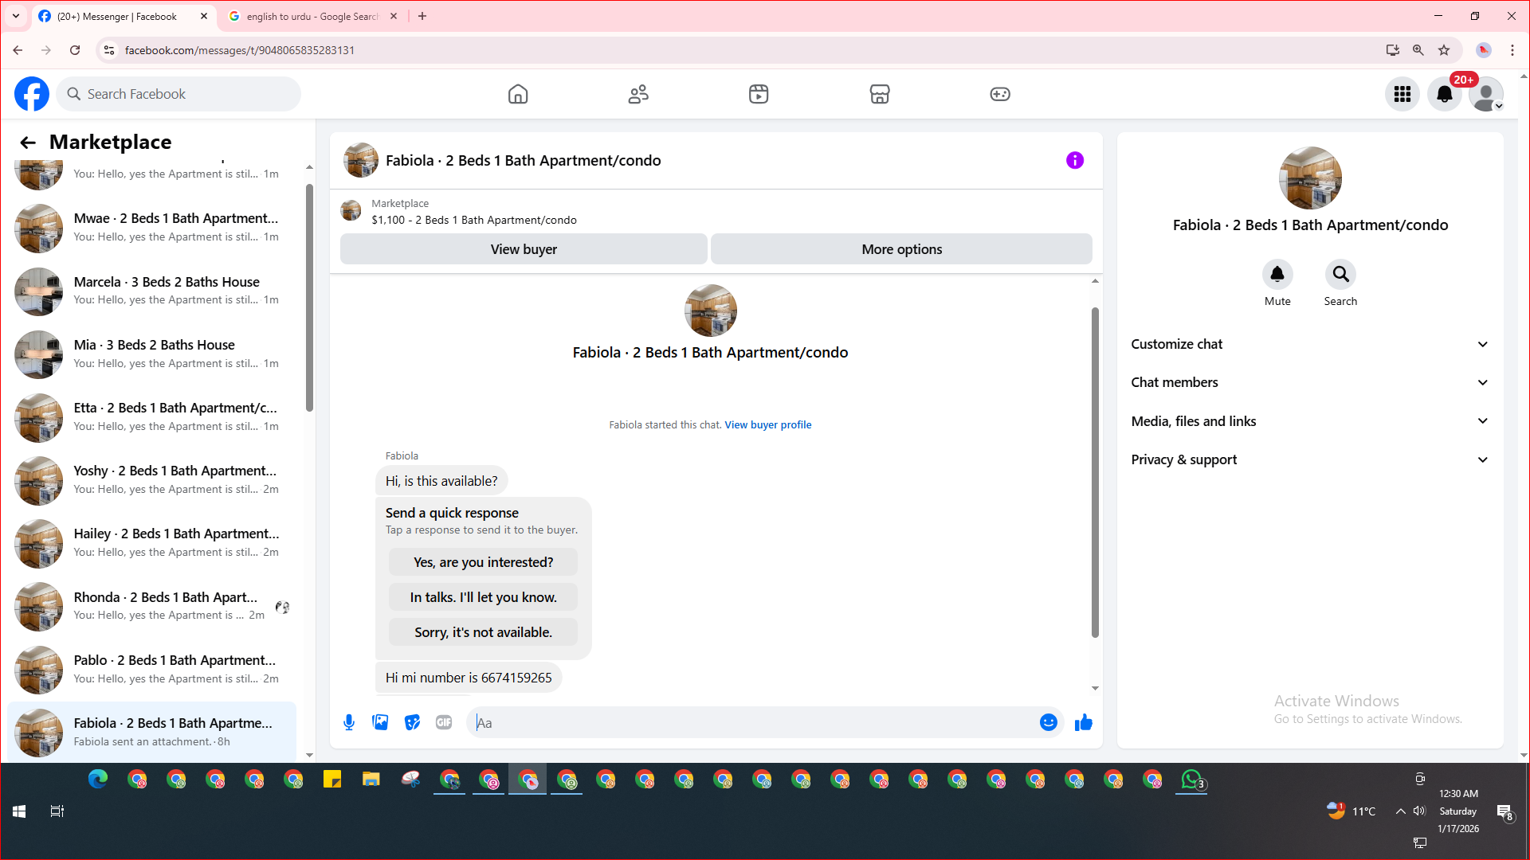Click the voice clip microphone icon

point(349,722)
